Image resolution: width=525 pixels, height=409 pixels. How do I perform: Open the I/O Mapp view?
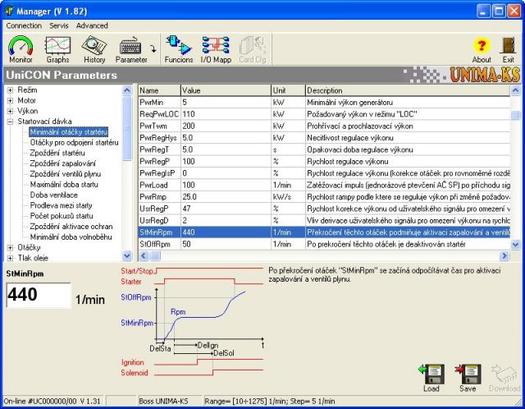coord(216,49)
